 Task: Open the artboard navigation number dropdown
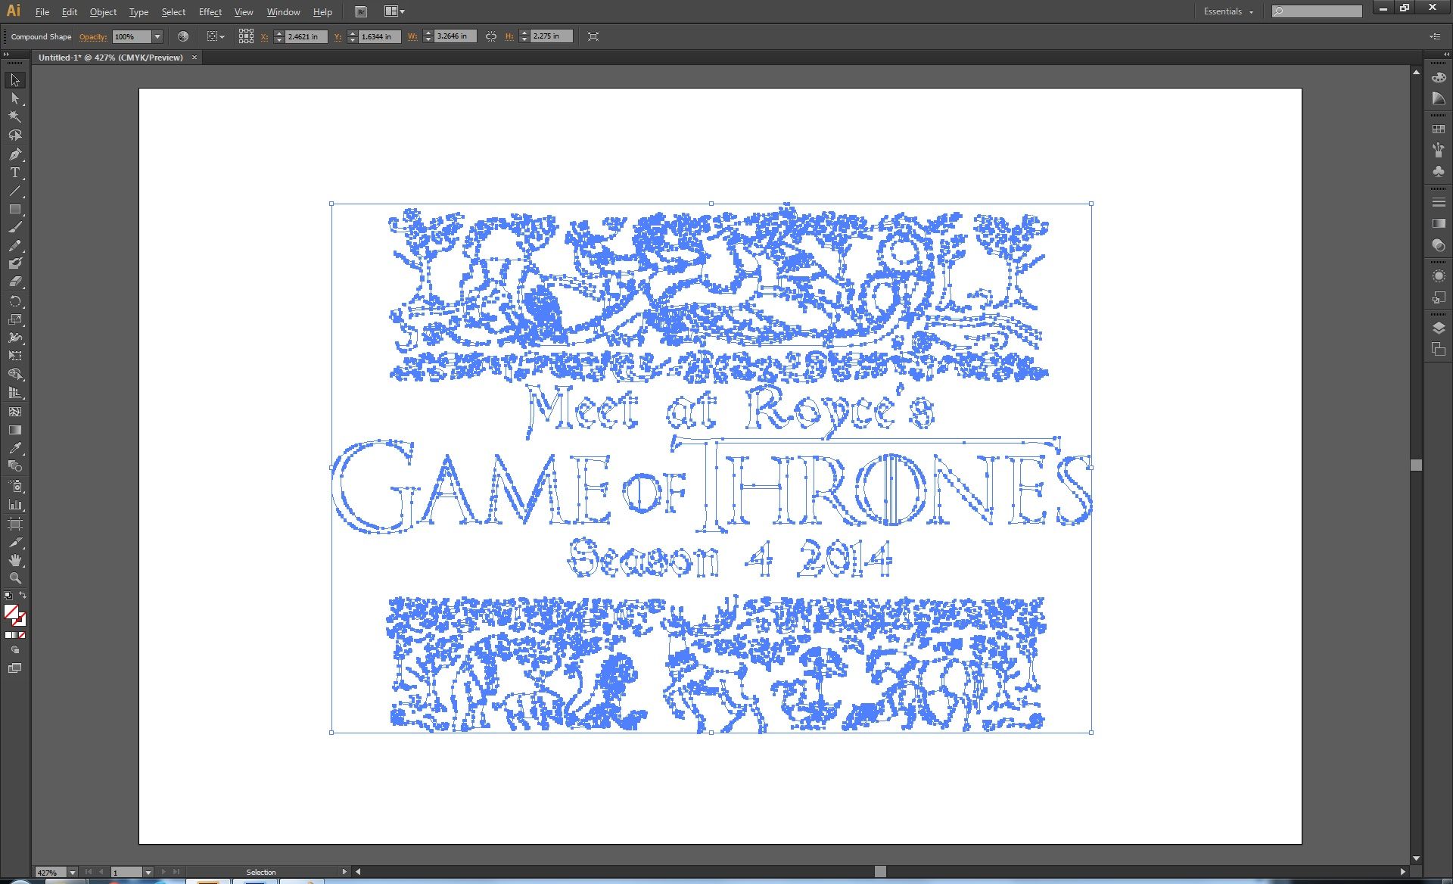coord(148,873)
